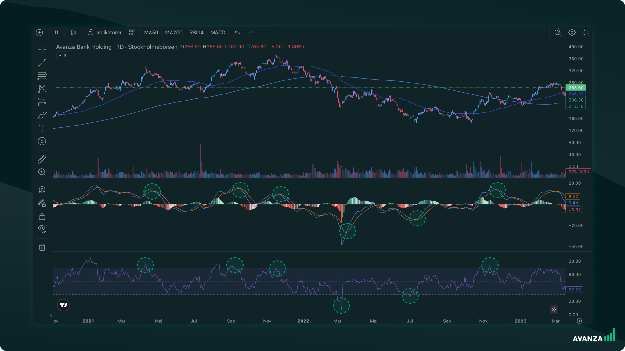The width and height of the screenshot is (625, 351).
Task: Select the Trend line drawing tool
Action: (42, 62)
